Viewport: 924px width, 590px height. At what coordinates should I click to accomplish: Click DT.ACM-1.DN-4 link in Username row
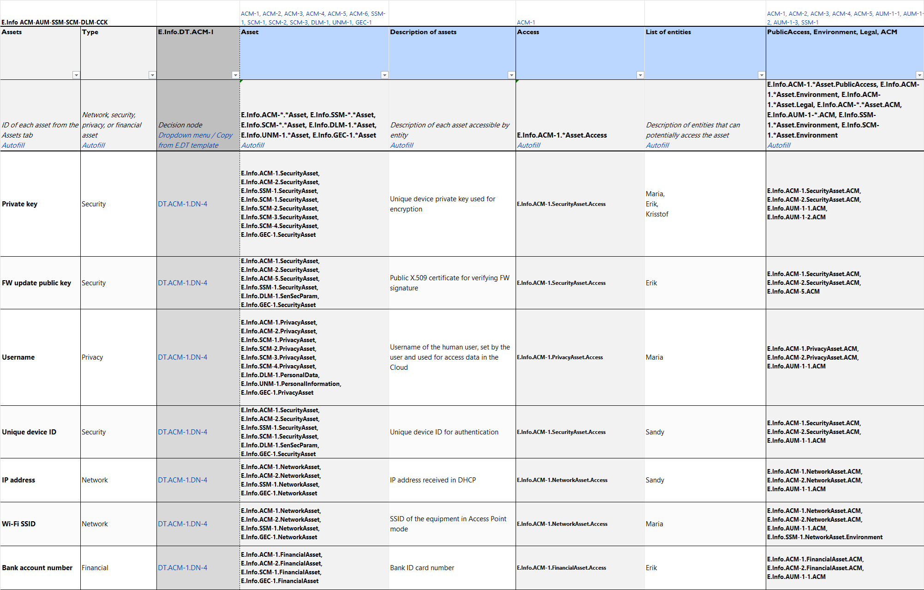183,357
